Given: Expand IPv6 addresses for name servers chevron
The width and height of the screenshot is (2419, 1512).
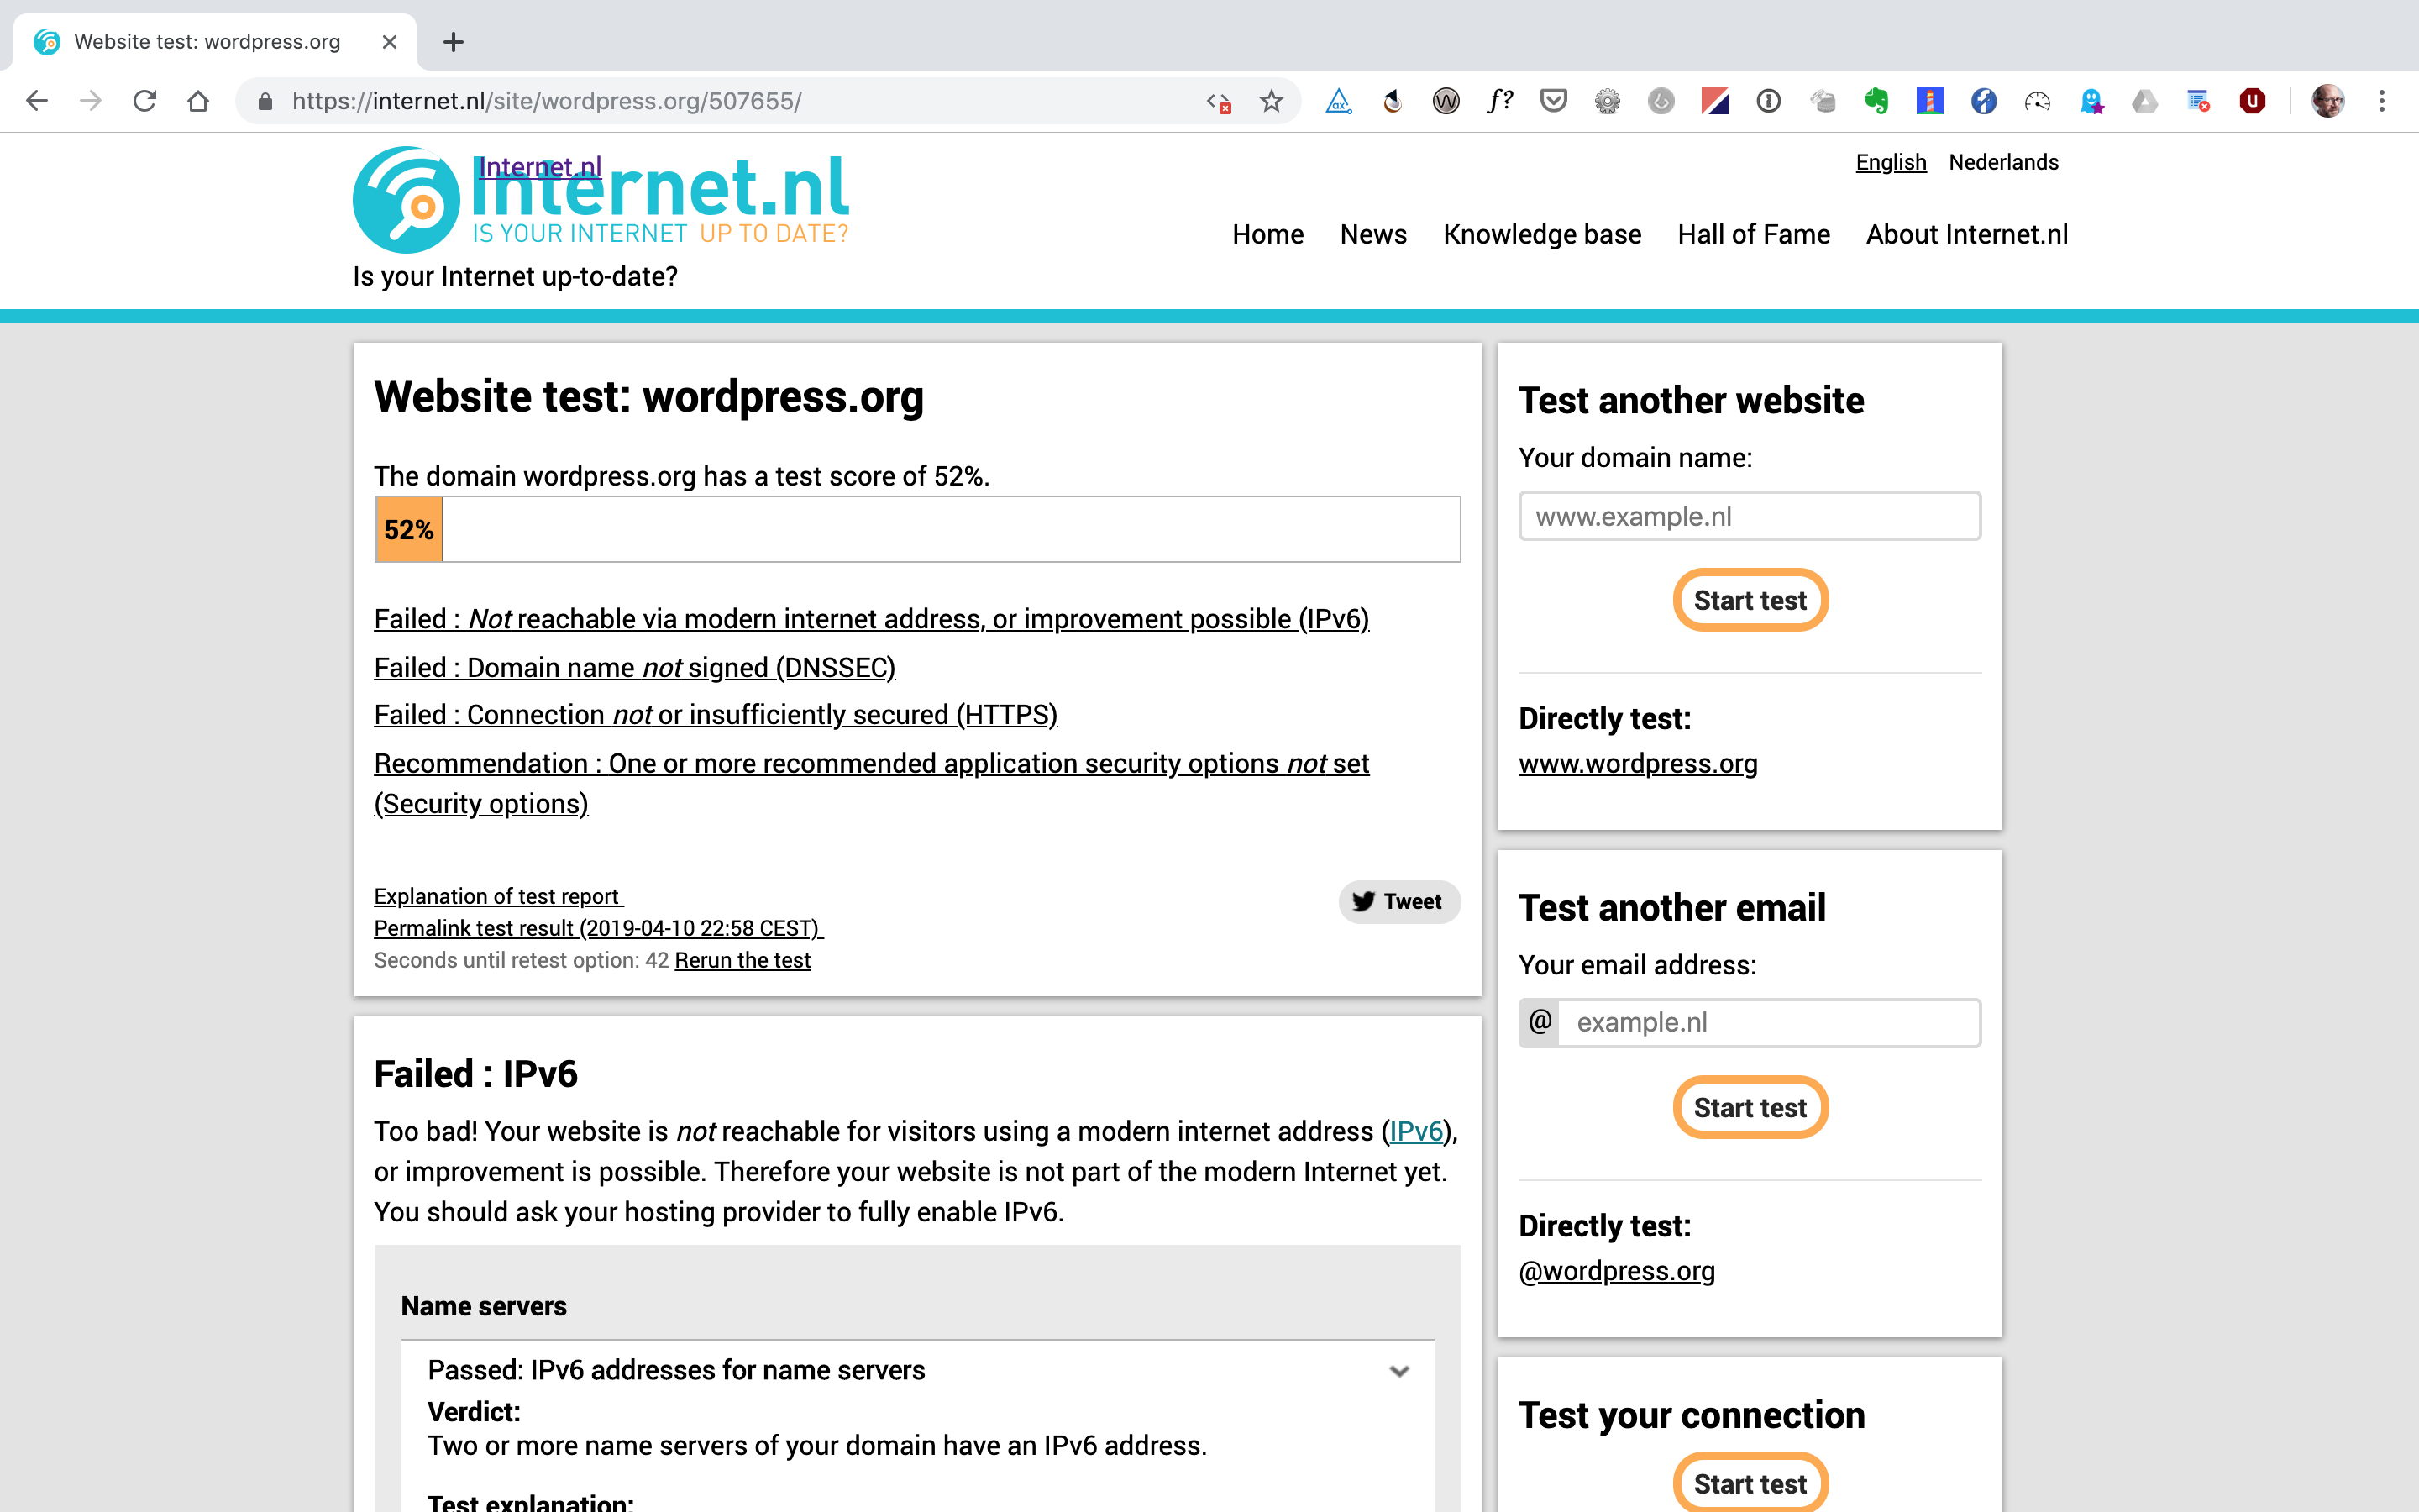Looking at the screenshot, I should click(x=1399, y=1371).
